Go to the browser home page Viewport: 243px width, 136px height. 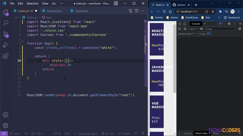pyautogui.click(x=170, y=12)
